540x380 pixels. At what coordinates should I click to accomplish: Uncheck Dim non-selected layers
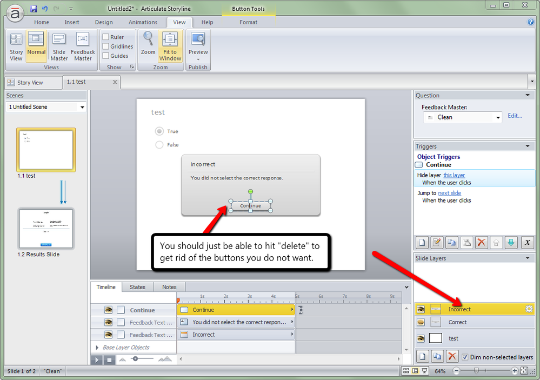click(465, 357)
